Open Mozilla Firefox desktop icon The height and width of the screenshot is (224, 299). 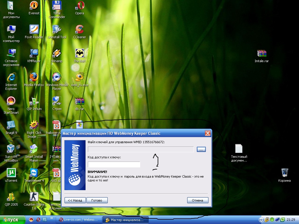[34, 77]
